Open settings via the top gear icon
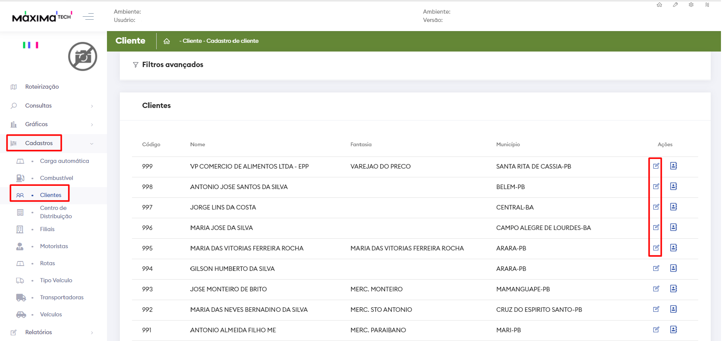Image resolution: width=724 pixels, height=341 pixels. 691,5
